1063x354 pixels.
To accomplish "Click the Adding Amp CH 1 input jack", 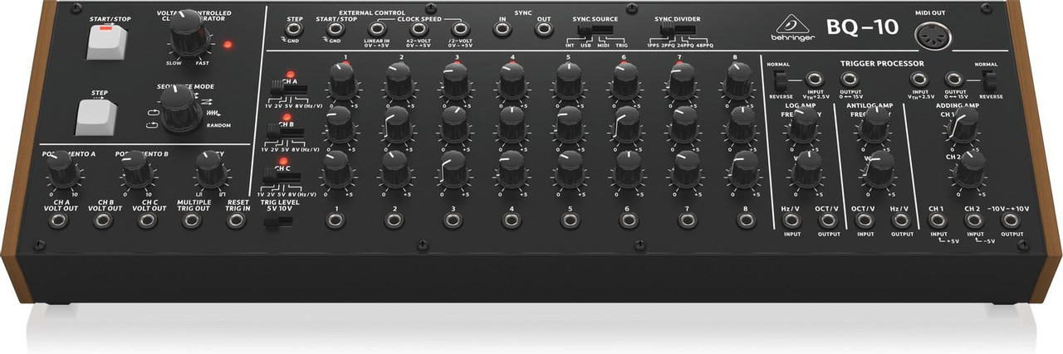I will pos(938,221).
